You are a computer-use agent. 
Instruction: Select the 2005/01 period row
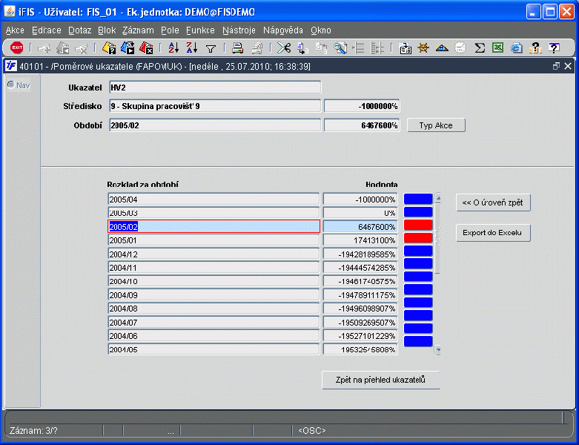tap(214, 240)
